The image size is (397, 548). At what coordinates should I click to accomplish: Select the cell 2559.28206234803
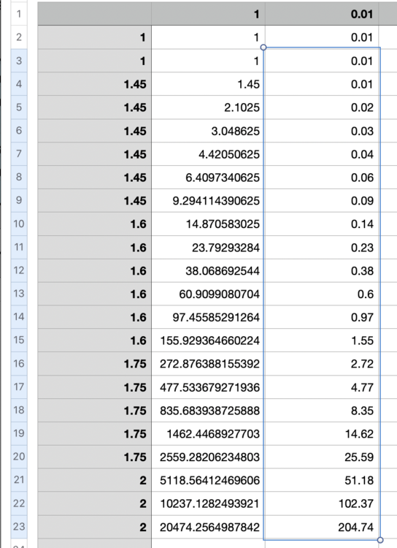208,457
